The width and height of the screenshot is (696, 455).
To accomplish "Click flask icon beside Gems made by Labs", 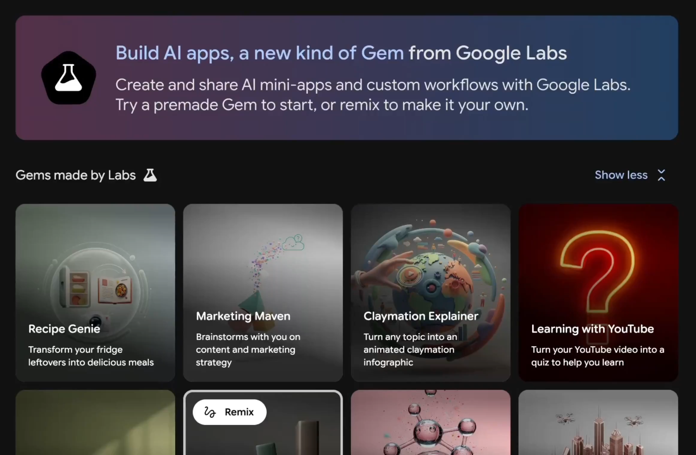I will [x=150, y=175].
